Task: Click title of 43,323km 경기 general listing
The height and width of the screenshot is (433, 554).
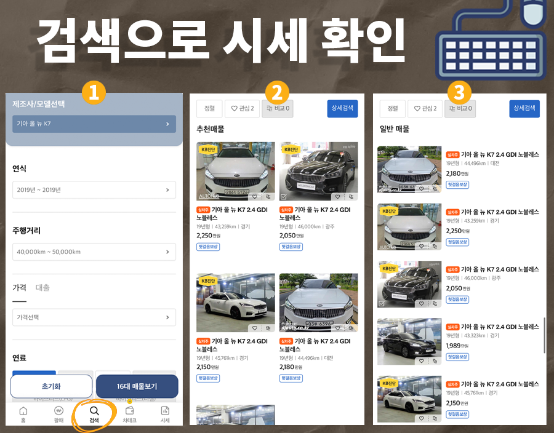Action: pyautogui.click(x=500, y=327)
